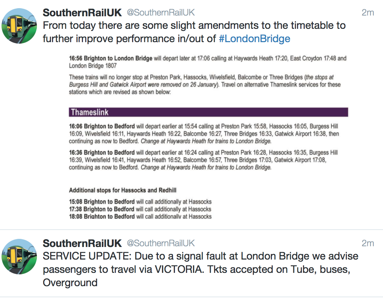Click the train avatar on the timetable tweet
Viewport: 383px width, 298px height.
point(20,27)
